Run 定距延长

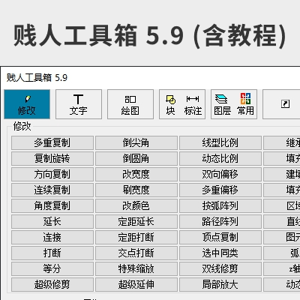[x=136, y=221]
